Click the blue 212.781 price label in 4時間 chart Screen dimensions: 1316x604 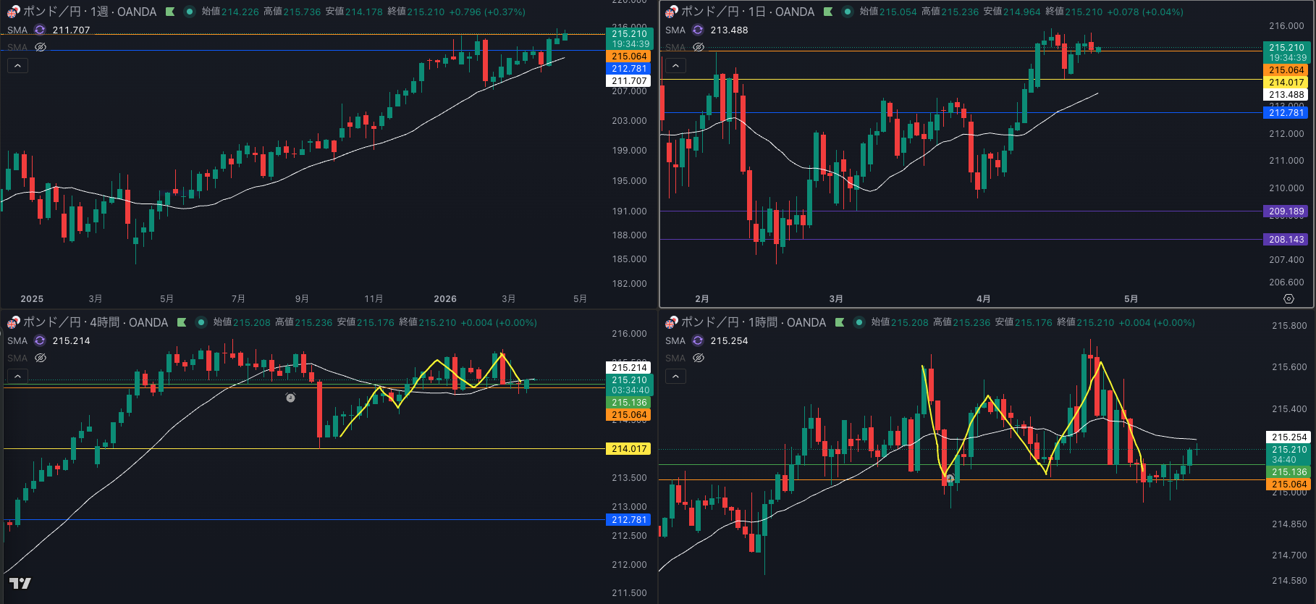pos(629,520)
